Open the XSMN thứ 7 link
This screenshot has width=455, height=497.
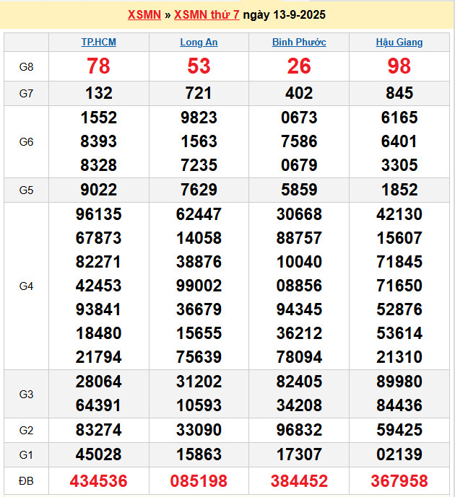point(207,15)
